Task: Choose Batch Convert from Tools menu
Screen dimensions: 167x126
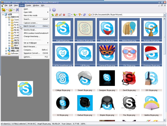Action: point(34,26)
